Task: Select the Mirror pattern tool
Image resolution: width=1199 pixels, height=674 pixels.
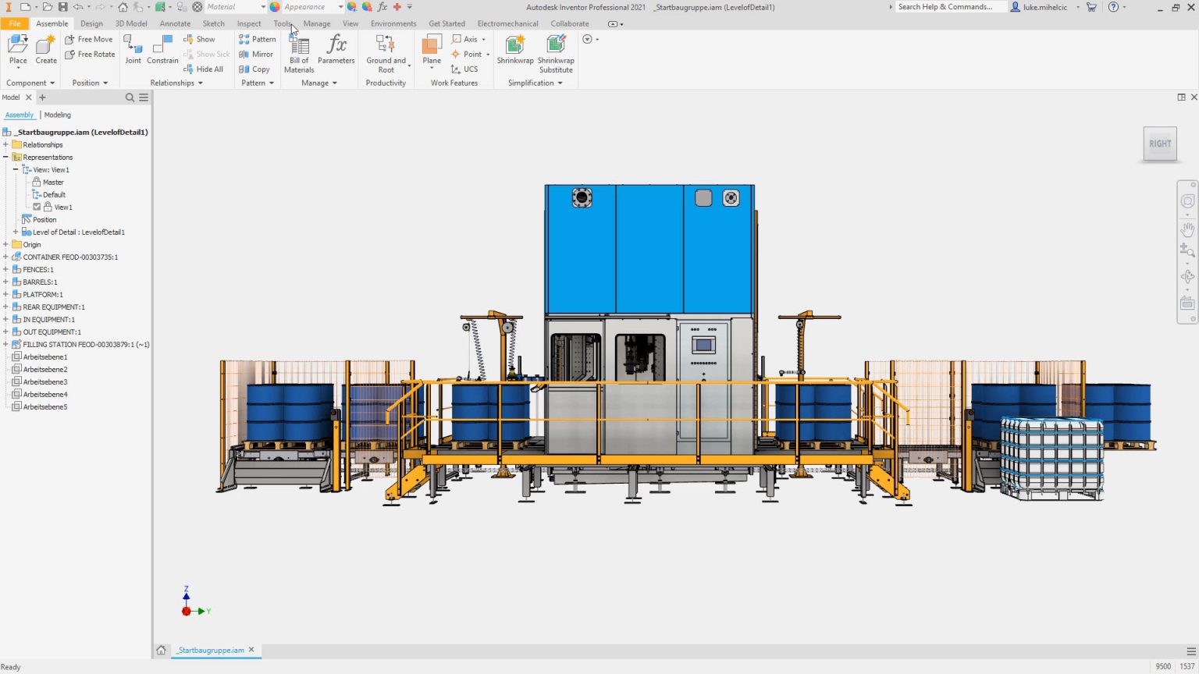Action: [x=257, y=54]
